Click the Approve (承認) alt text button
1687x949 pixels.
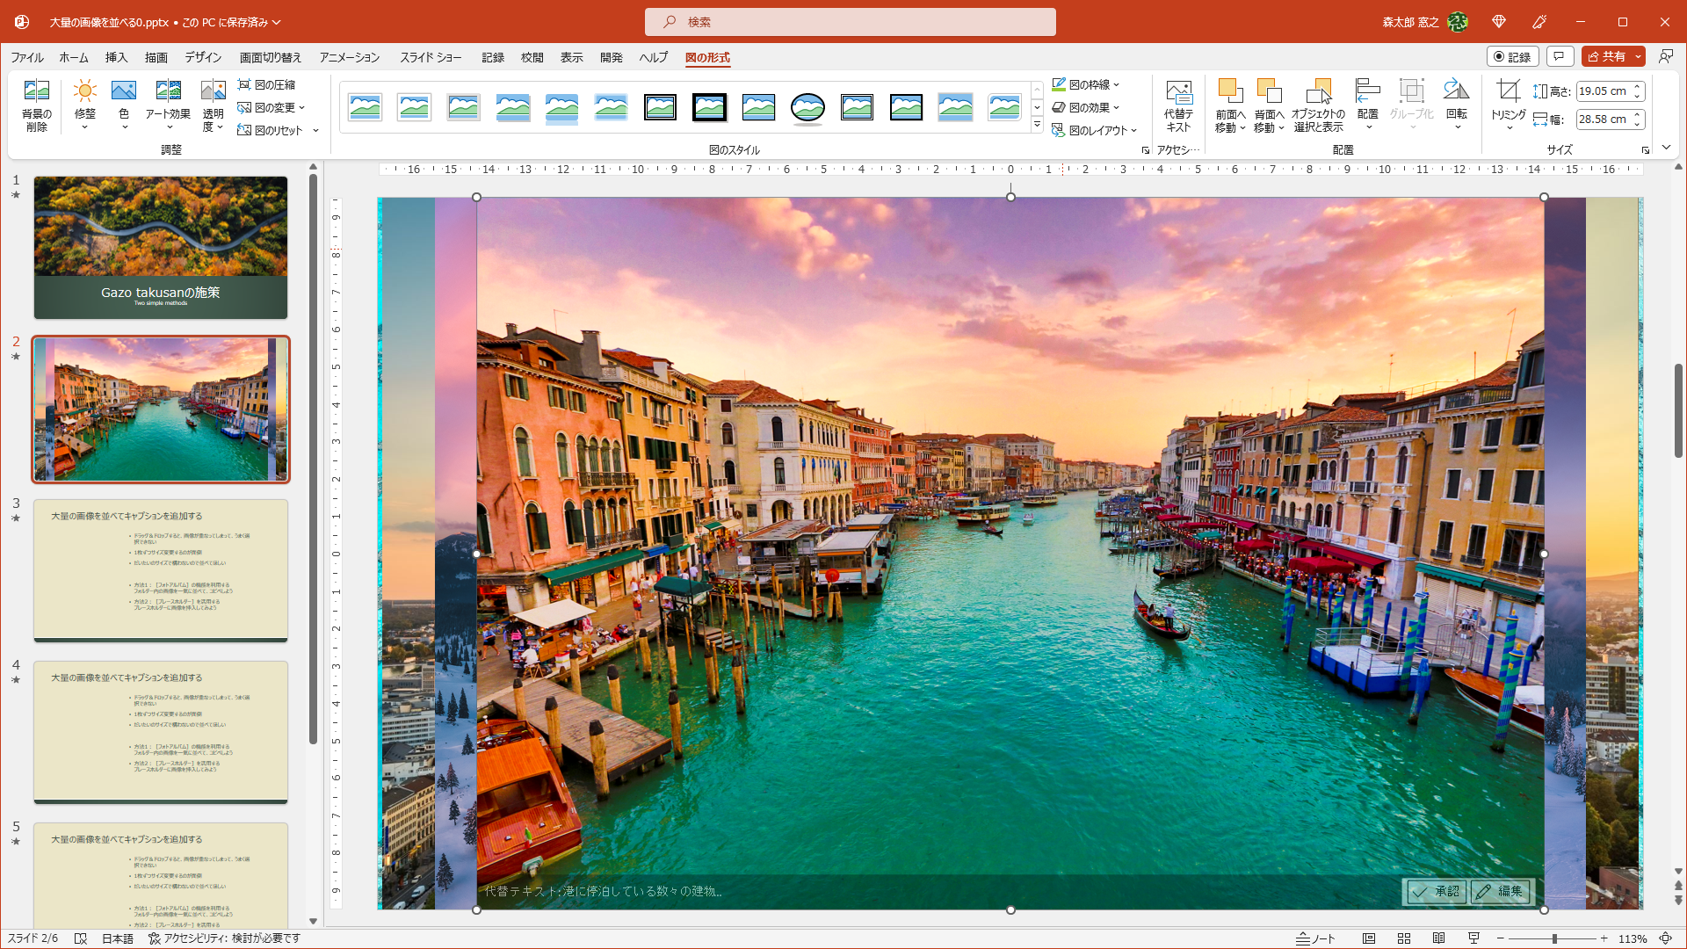[1436, 891]
